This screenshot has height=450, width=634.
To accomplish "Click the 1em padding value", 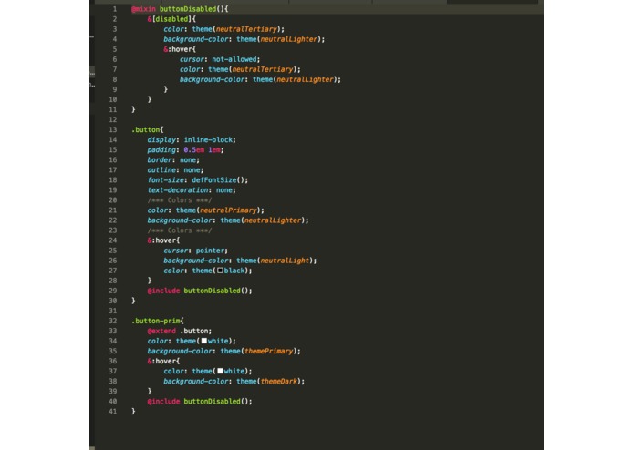I will [x=213, y=149].
